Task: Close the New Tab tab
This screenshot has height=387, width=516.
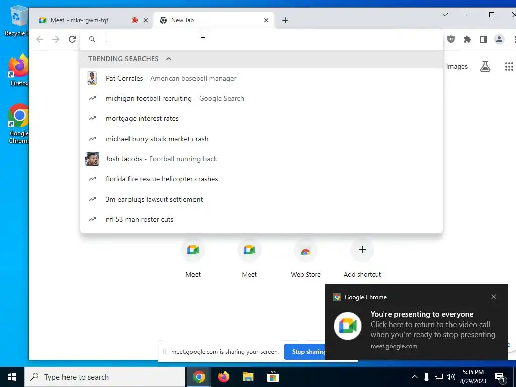Action: (x=266, y=20)
